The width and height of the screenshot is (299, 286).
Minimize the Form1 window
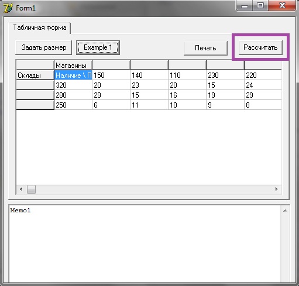pyautogui.click(x=245, y=6)
